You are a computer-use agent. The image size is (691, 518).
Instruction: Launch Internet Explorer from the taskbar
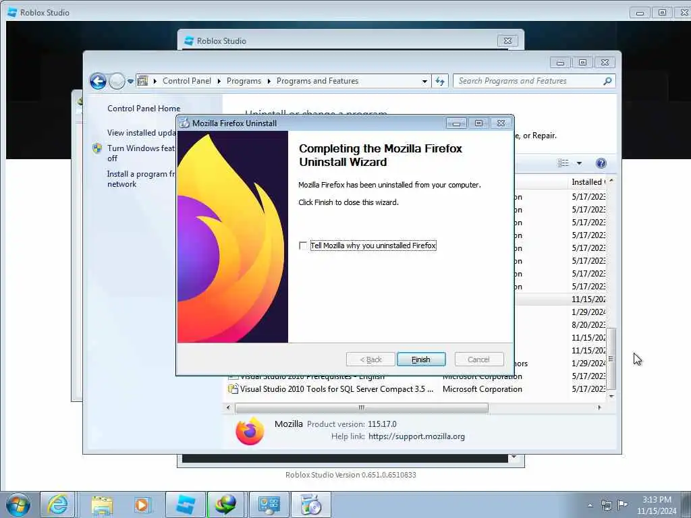[58, 505]
